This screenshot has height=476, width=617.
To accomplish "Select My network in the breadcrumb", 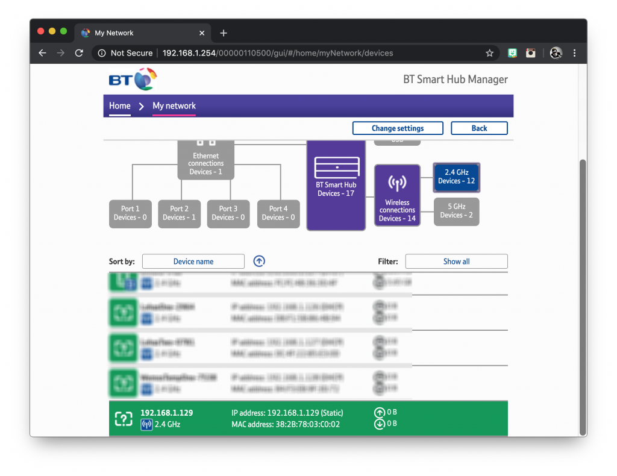I will coord(174,106).
